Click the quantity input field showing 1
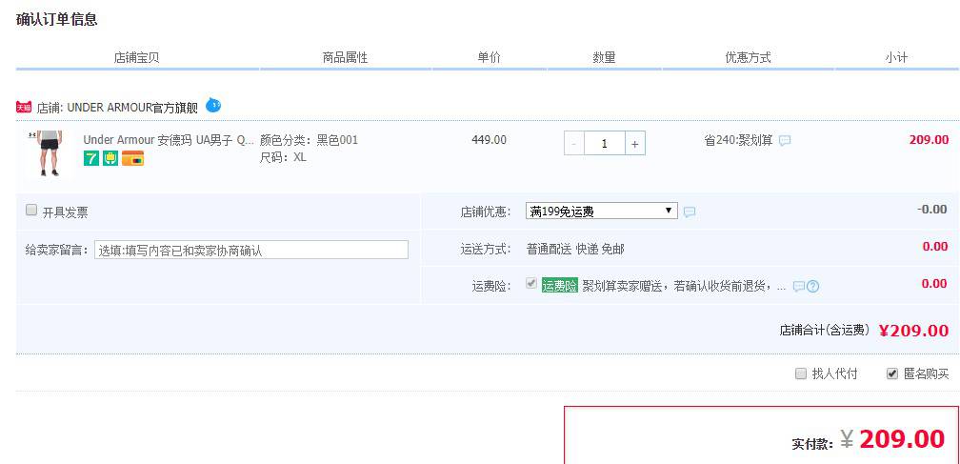This screenshot has height=464, width=960. point(604,144)
